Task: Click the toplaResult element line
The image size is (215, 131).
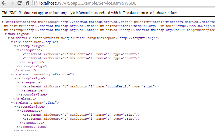Action: (x=91, y=87)
